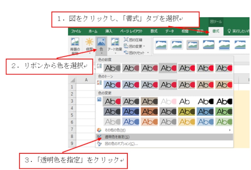Select the 書式 tab under 図ツール
251x170 pixels.
coord(216,31)
